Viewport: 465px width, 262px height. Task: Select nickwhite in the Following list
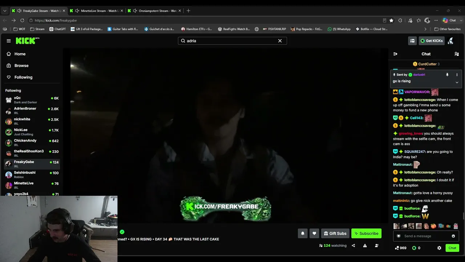tap(32, 121)
